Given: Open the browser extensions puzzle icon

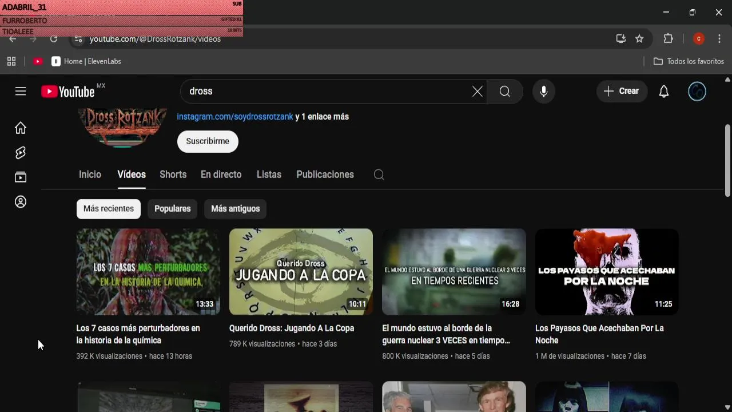Looking at the screenshot, I should tap(668, 39).
